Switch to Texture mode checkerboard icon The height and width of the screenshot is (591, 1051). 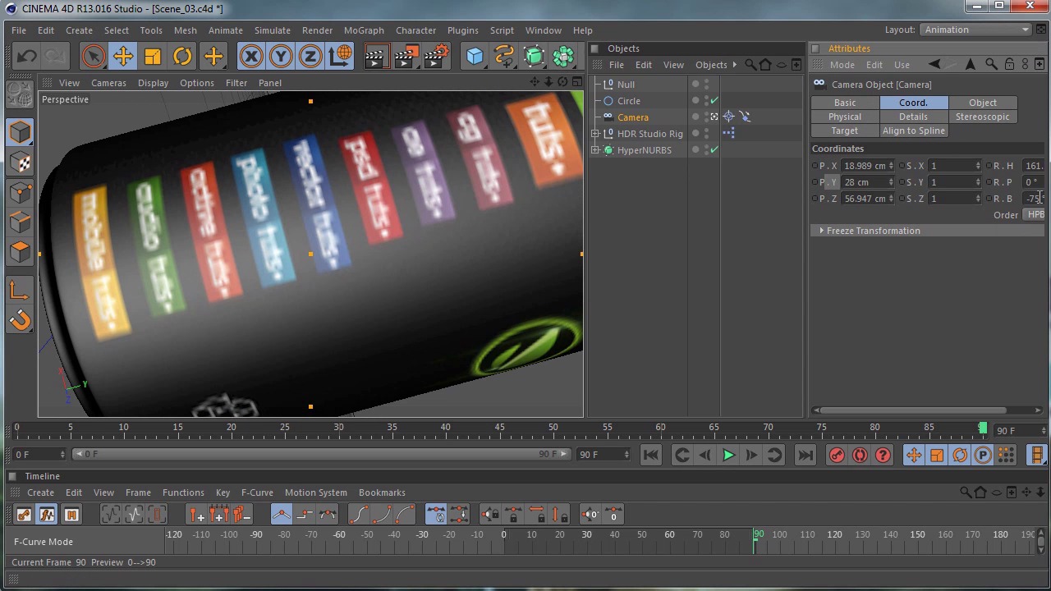21,163
